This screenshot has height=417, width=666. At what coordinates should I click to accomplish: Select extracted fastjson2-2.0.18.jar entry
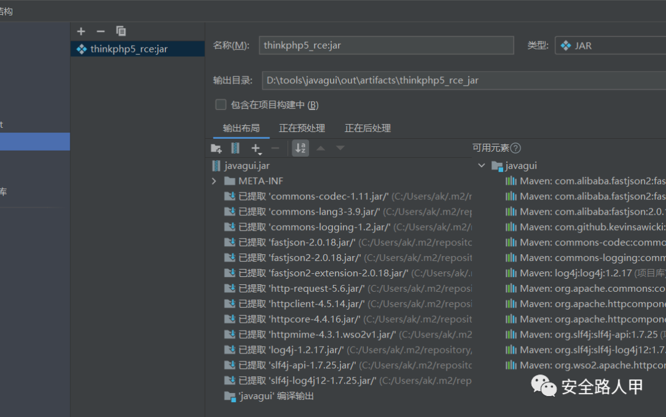pyautogui.click(x=347, y=258)
